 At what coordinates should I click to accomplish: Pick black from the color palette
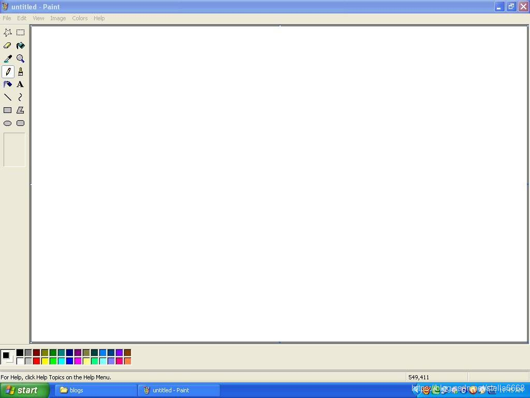[20, 353]
